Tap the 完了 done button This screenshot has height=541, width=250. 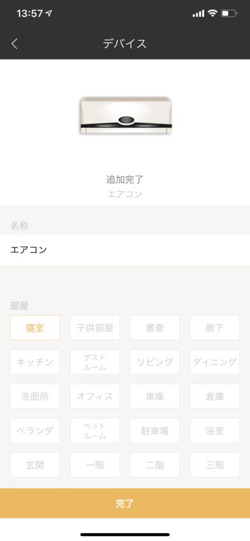pyautogui.click(x=125, y=503)
